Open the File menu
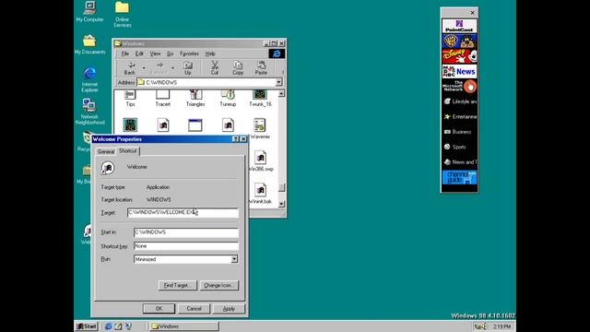Image resolution: width=590 pixels, height=332 pixels. pyautogui.click(x=125, y=53)
